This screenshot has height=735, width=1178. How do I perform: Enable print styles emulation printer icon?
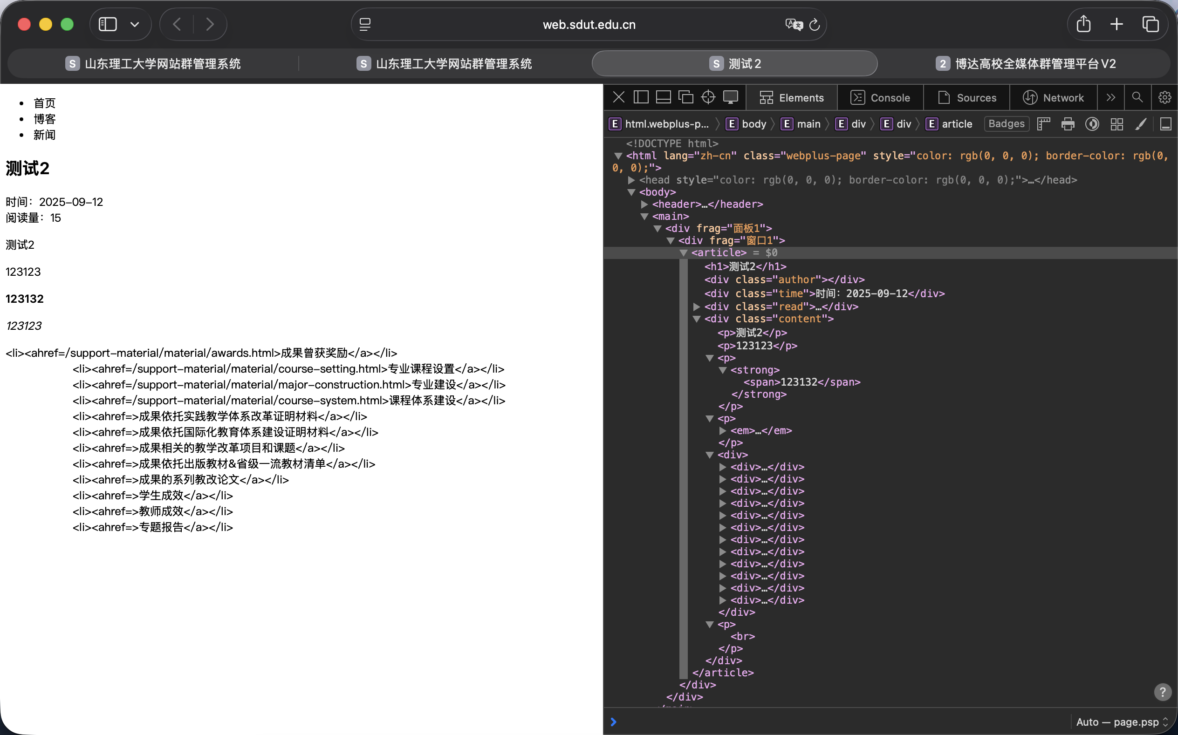(1068, 124)
